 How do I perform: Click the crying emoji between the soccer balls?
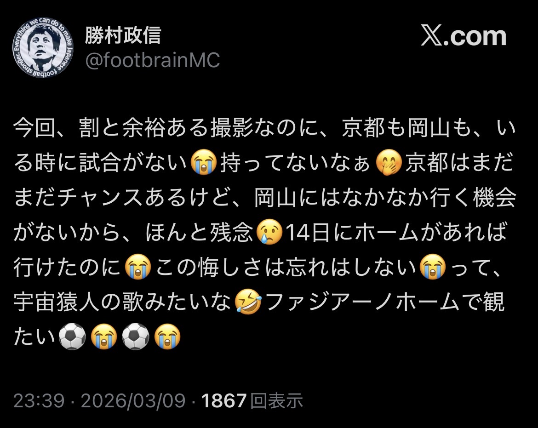[104, 337]
